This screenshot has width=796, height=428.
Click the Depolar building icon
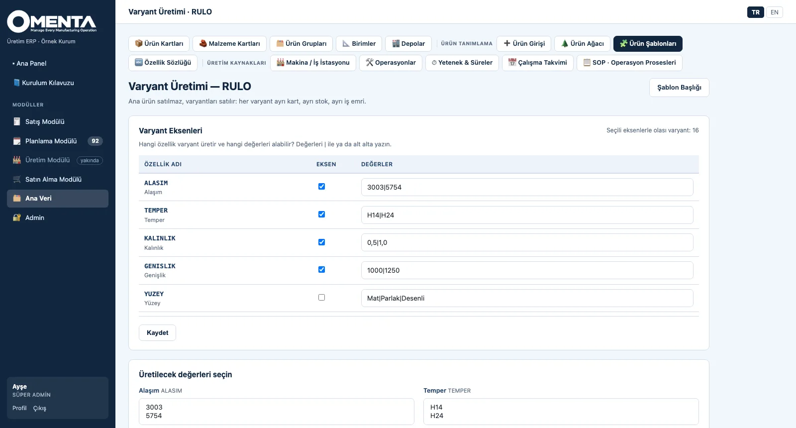(x=396, y=43)
